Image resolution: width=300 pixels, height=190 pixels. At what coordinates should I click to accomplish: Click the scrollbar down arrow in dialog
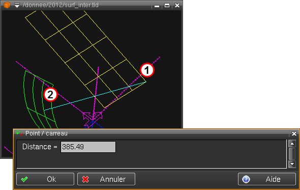tap(292, 164)
